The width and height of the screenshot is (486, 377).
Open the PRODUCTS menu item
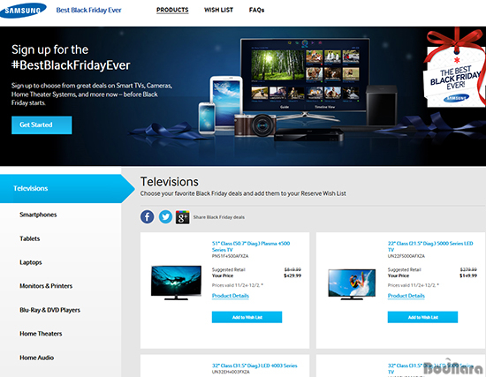(x=172, y=10)
